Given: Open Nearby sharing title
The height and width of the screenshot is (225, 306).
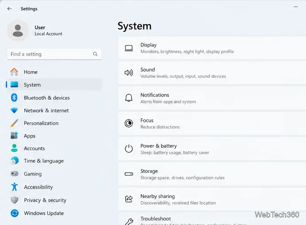Looking at the screenshot, I should (x=158, y=196).
